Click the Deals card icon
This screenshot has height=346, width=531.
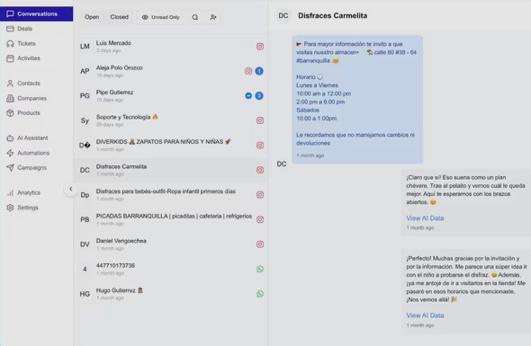pos(10,29)
